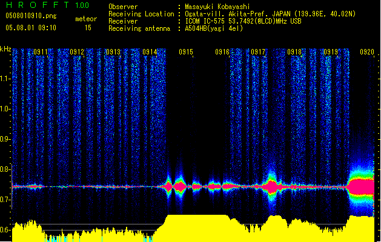This screenshot has width=381, height=242.
Task: Click the meteor count value 15
Action: pyautogui.click(x=88, y=28)
